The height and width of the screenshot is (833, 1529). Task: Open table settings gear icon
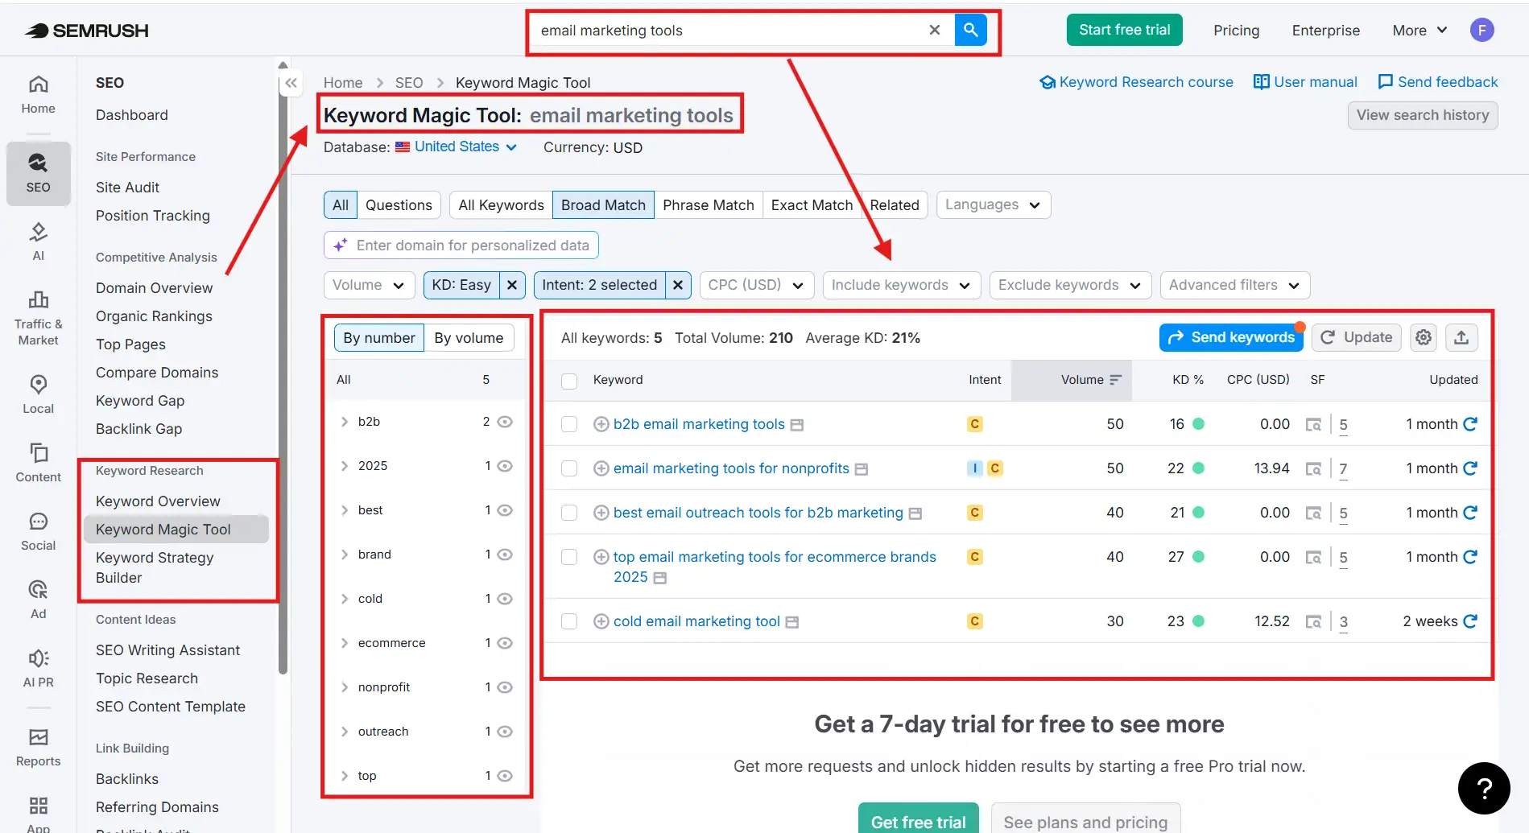coord(1424,337)
